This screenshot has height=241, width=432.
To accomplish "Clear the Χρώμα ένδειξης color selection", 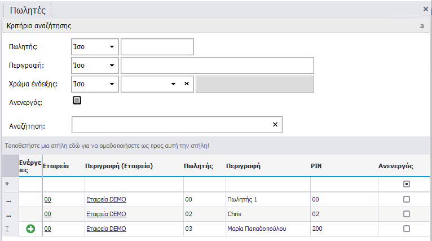I will click(186, 84).
